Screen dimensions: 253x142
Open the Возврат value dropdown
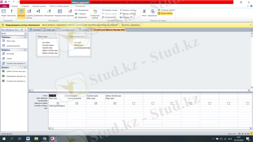click(139, 17)
